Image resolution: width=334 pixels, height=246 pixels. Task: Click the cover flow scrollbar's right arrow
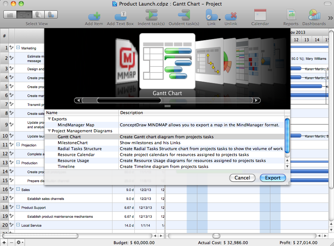click(x=256, y=100)
